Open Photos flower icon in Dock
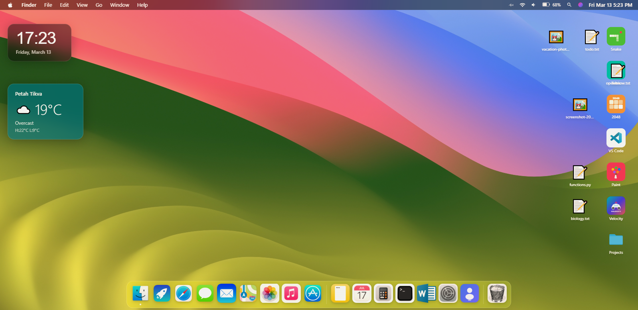Viewport: 638px width, 310px height. (x=270, y=294)
